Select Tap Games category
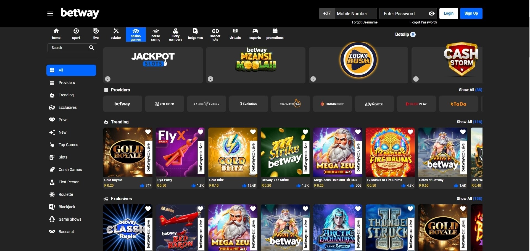The height and width of the screenshot is (251, 530). click(x=71, y=145)
